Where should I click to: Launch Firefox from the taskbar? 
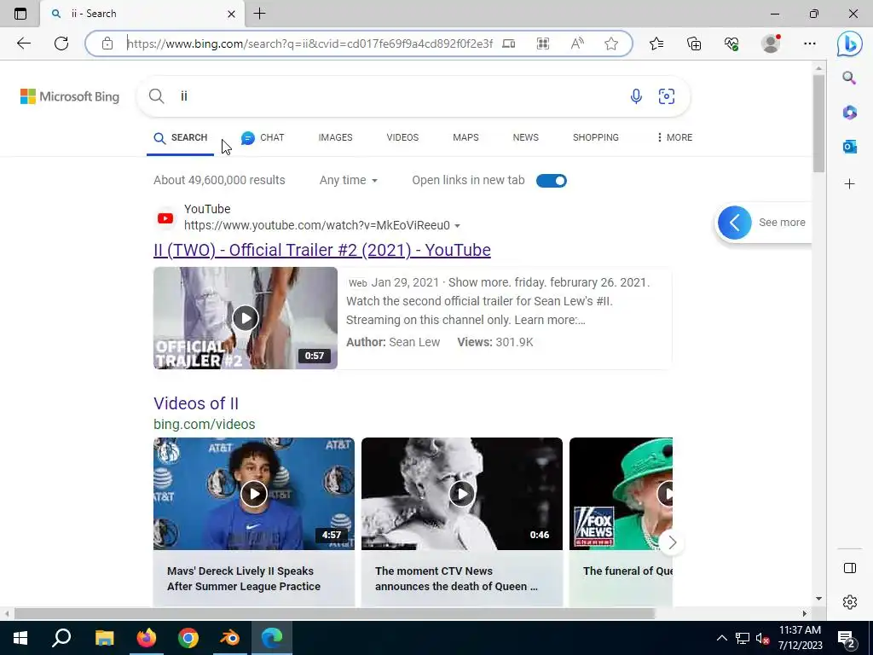point(147,638)
